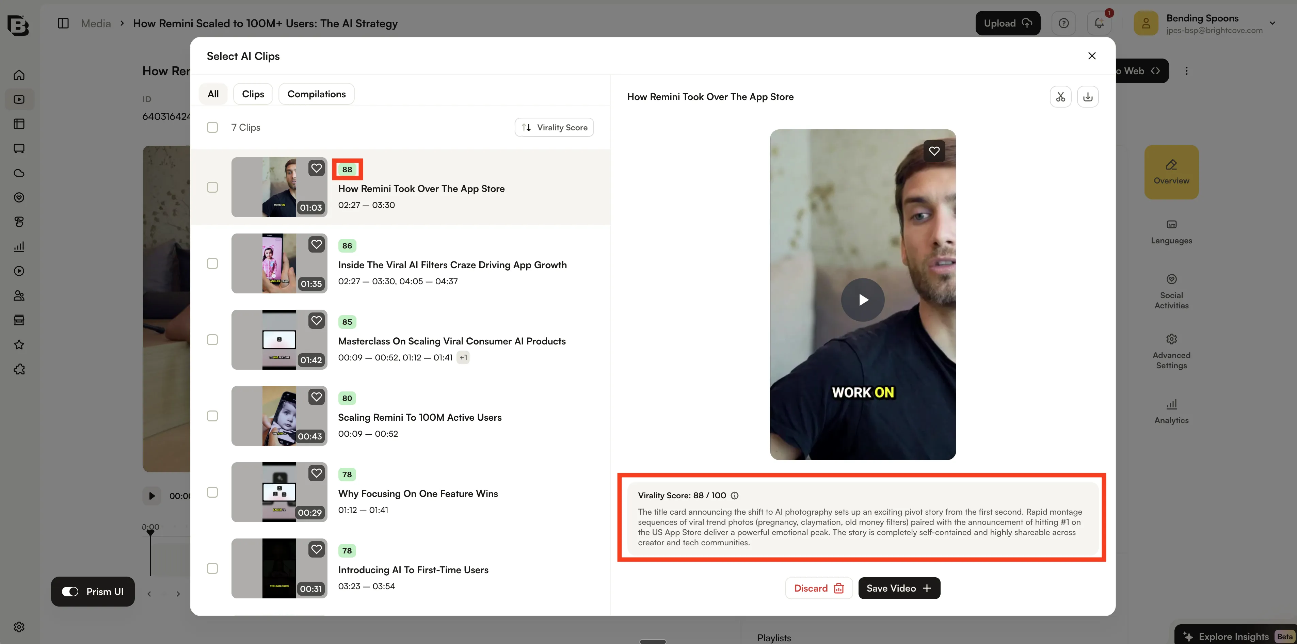1297x644 pixels.
Task: Open Analytics panel tab
Action: [x=1171, y=412]
